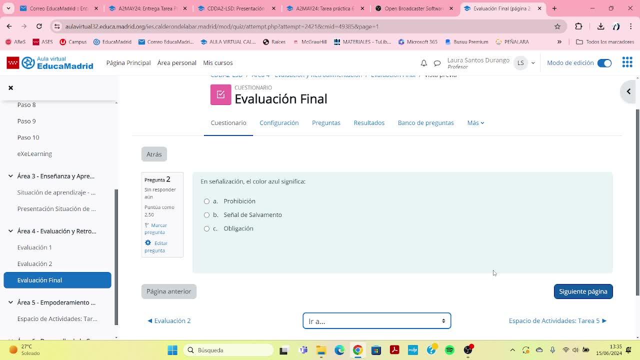The height and width of the screenshot is (360, 640).
Task: Open the Todos los marcadores bookmarks folder
Action: click(x=605, y=42)
